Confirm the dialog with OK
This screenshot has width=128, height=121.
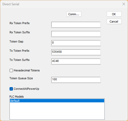coord(114,14)
